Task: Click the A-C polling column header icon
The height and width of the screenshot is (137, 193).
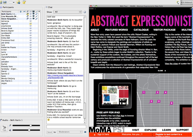Action: point(24,12)
